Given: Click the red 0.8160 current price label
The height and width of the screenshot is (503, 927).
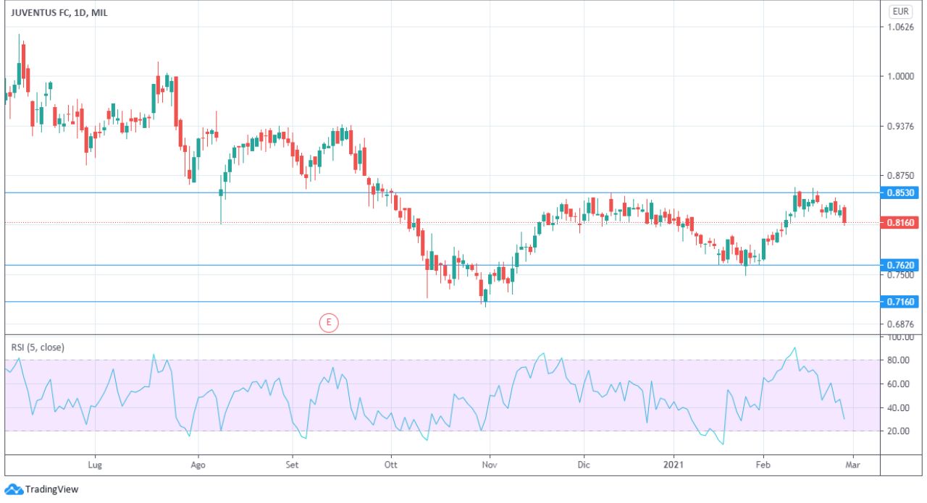Looking at the screenshot, I should coord(900,223).
